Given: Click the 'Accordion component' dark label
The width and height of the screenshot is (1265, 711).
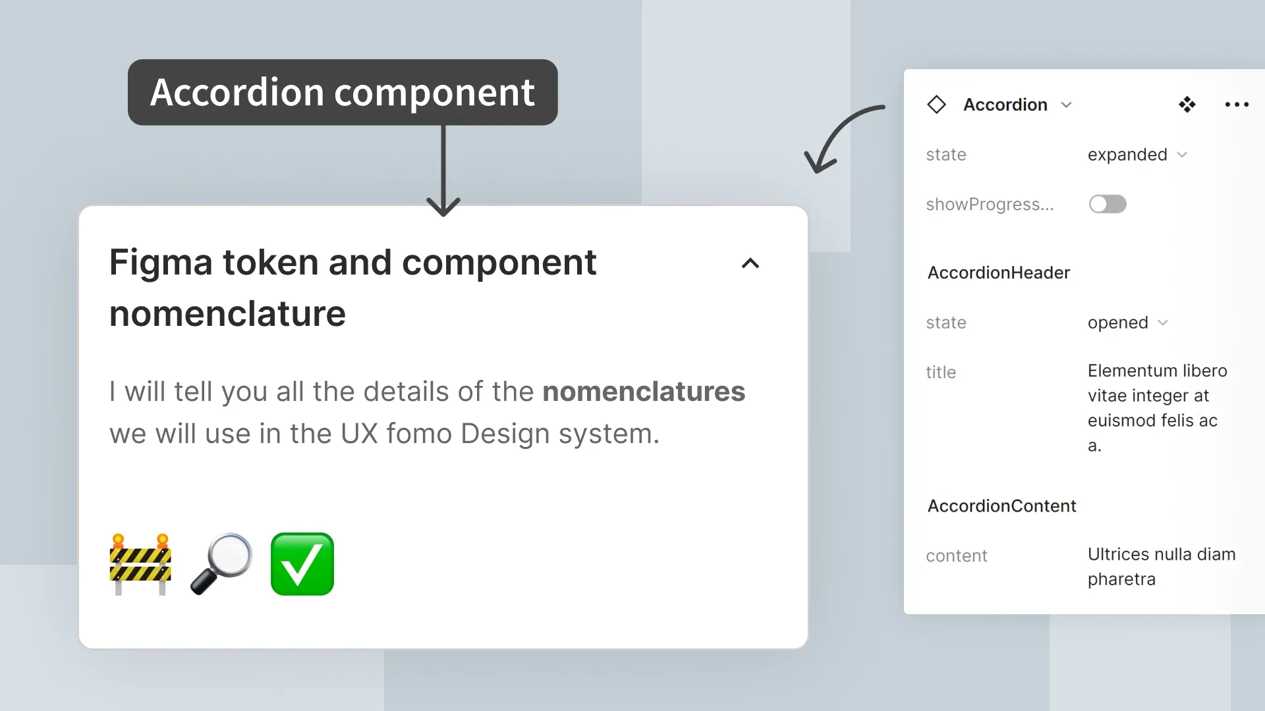Looking at the screenshot, I should (x=343, y=92).
